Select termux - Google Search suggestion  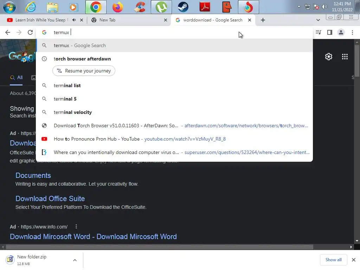(174, 45)
